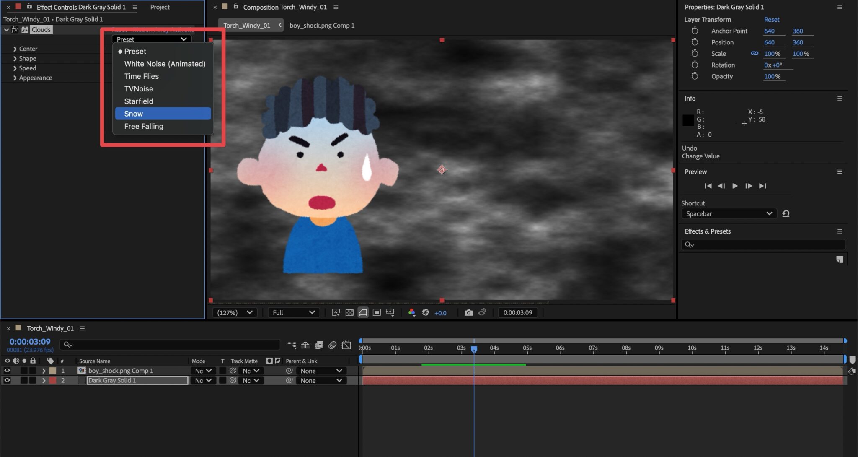Switch to the Project tab
Screen dimensions: 858x457
click(x=160, y=7)
